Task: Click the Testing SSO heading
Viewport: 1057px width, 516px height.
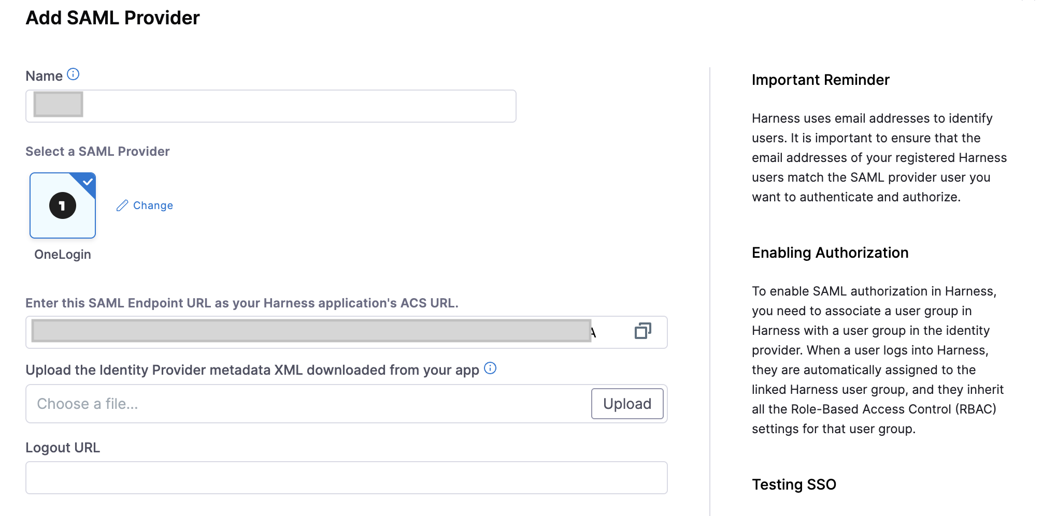Action: pyautogui.click(x=794, y=484)
